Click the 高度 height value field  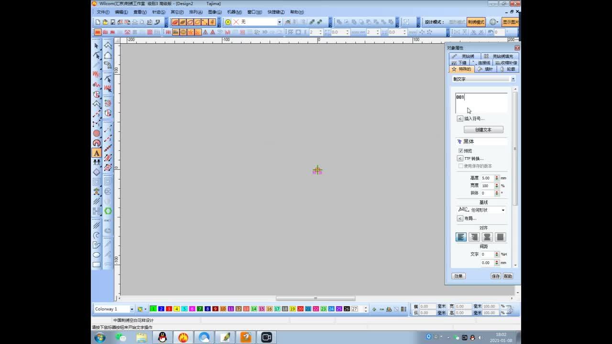487,178
